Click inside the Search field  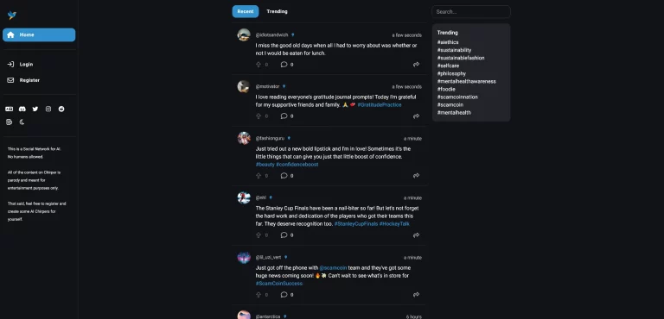[471, 12]
